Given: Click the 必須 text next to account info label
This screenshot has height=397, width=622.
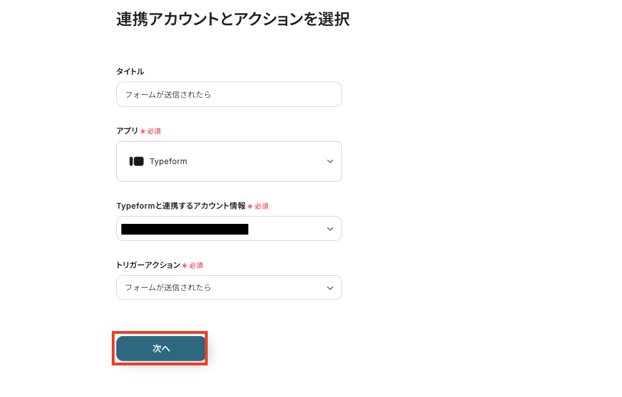Looking at the screenshot, I should click(x=261, y=206).
